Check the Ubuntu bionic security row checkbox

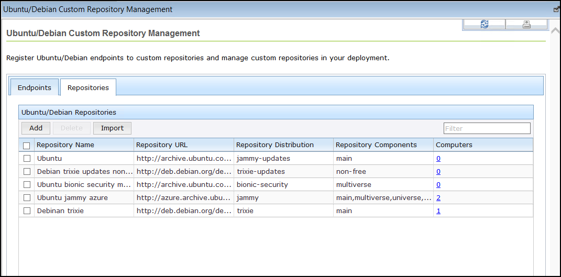point(27,185)
